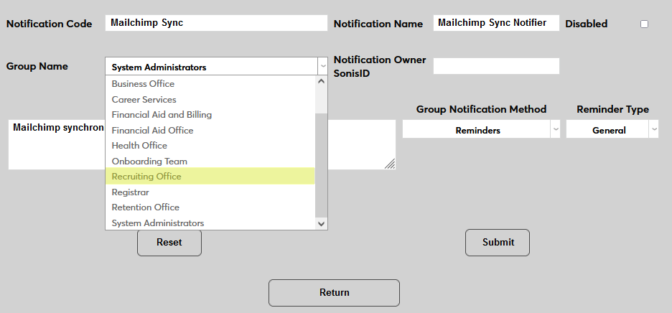
Task: Click the Reset button
Action: 169,243
